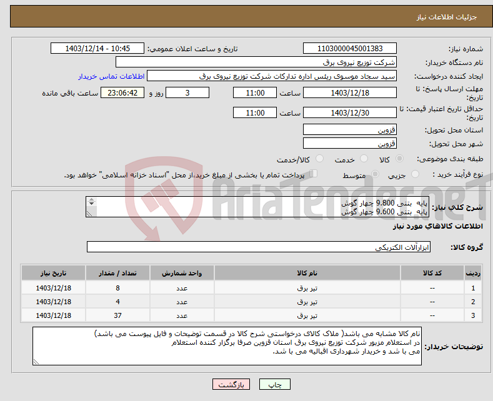Click quantity cell 8 in row 1
This screenshot has width=493, height=401.
pos(117,288)
